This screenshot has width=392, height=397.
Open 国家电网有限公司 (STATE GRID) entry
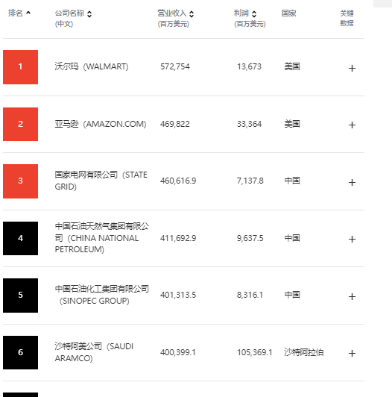coord(101,181)
